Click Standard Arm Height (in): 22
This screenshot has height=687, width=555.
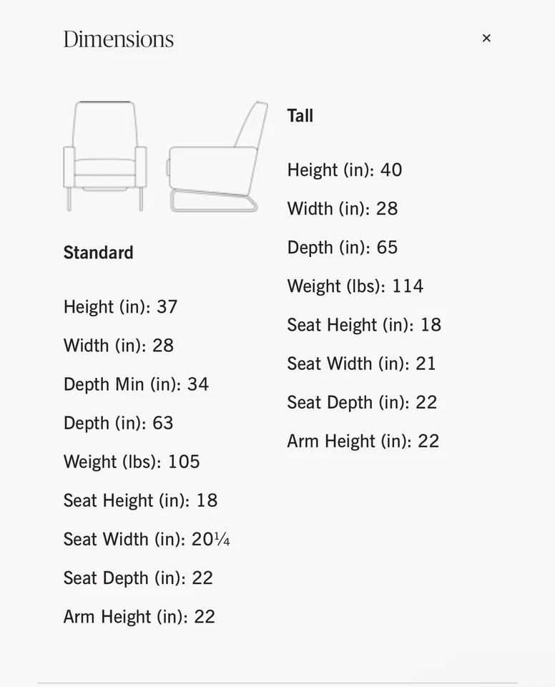(x=139, y=617)
